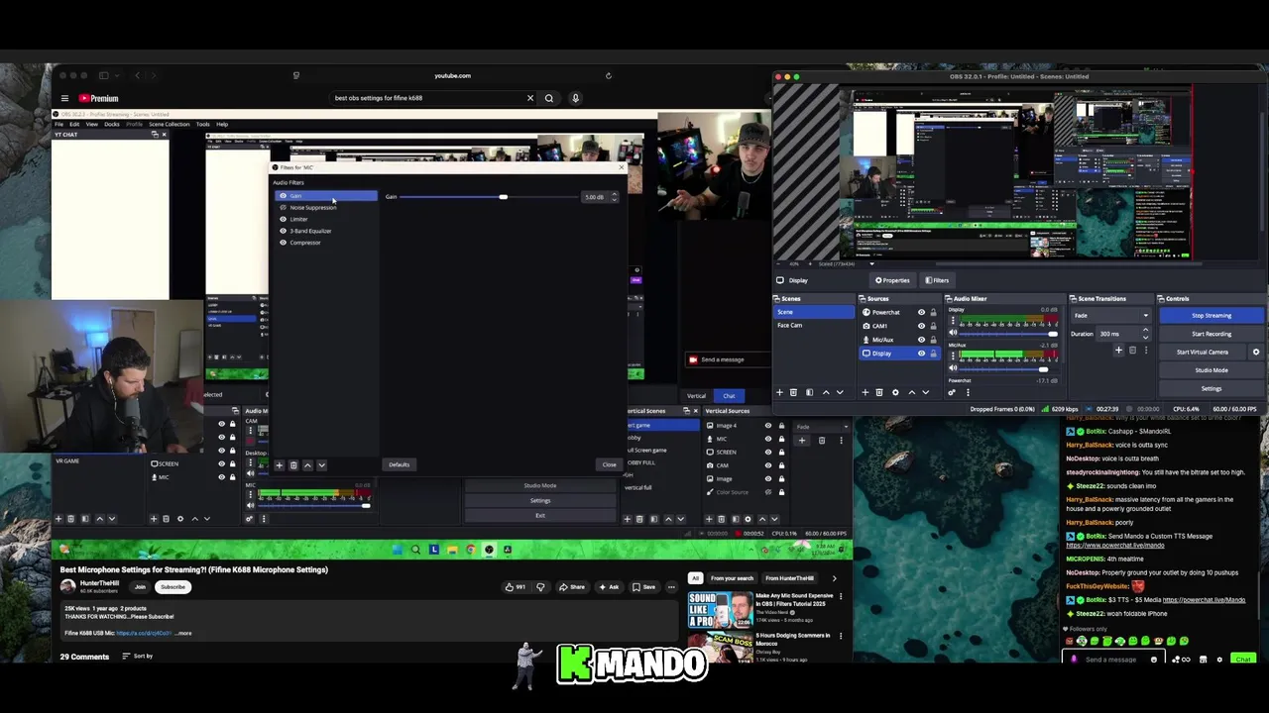Open source properties gear in Sources toolbar
Viewport: 1269px width, 713px height.
895,392
